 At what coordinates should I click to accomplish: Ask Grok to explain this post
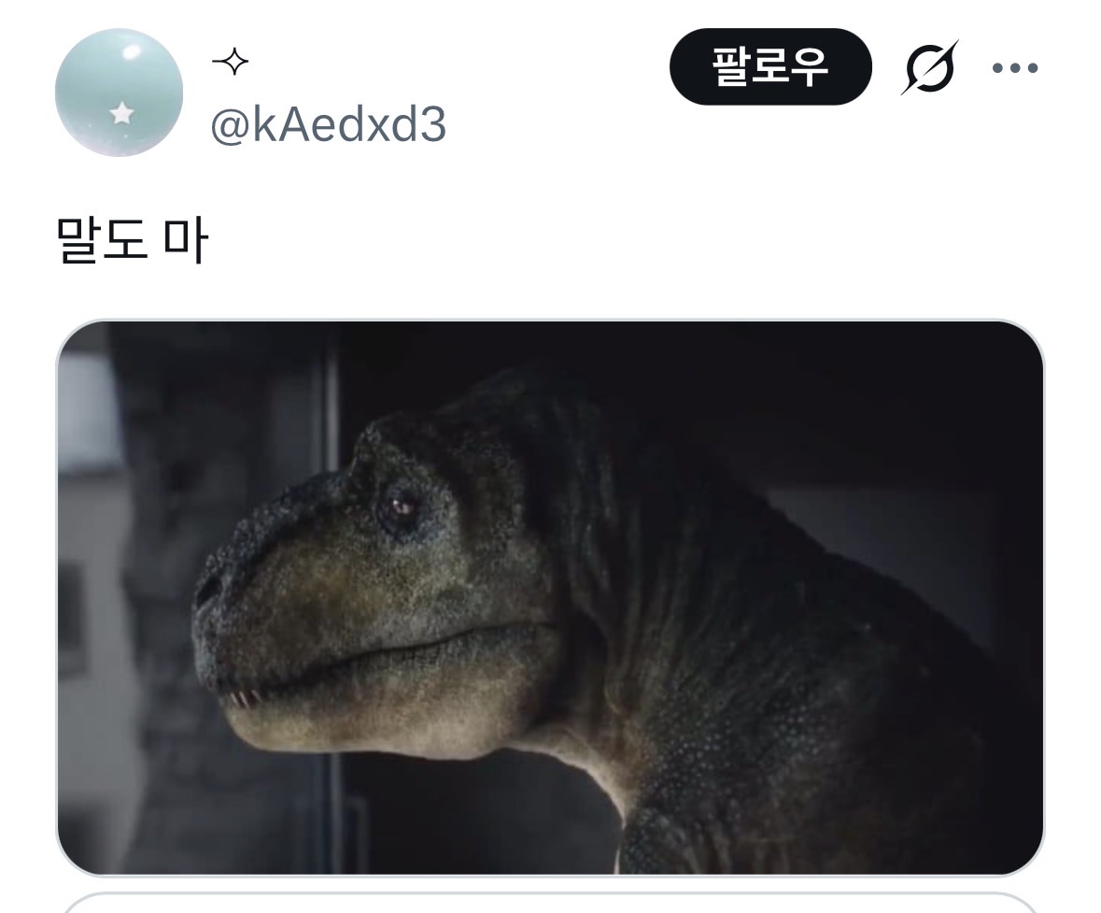[x=930, y=67]
